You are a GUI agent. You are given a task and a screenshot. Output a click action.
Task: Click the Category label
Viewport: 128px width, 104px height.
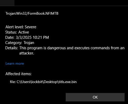(14, 43)
